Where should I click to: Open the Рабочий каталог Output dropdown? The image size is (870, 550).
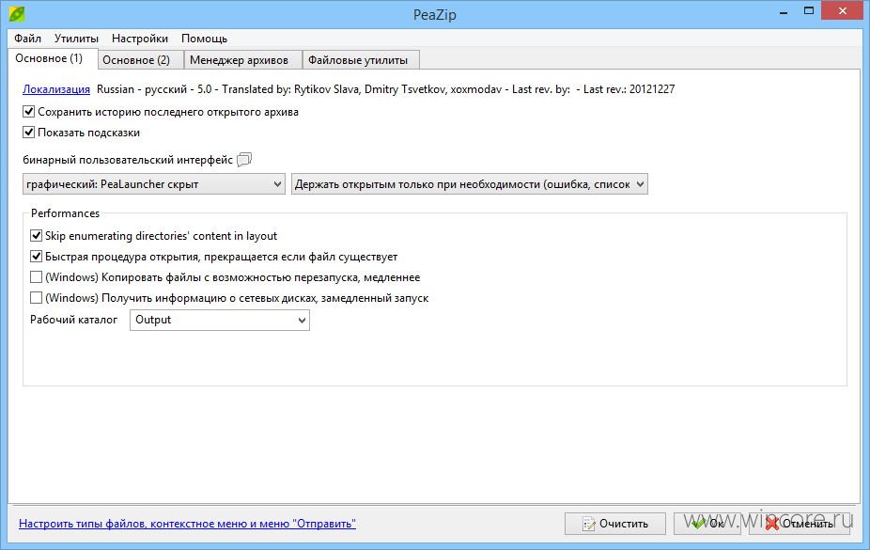pos(220,321)
